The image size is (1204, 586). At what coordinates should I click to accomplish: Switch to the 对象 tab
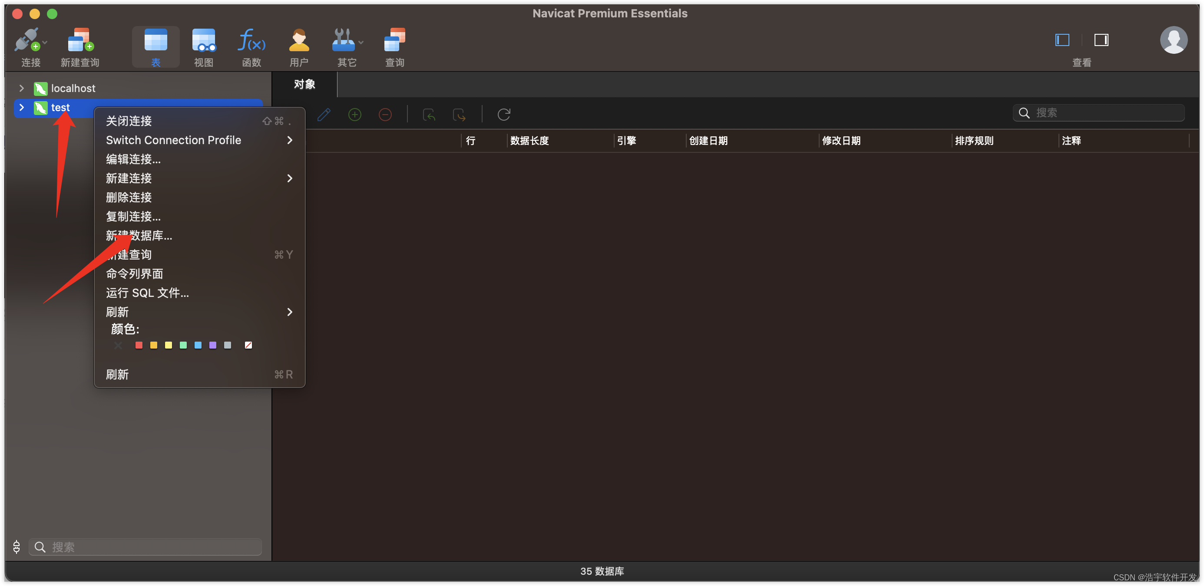304,84
